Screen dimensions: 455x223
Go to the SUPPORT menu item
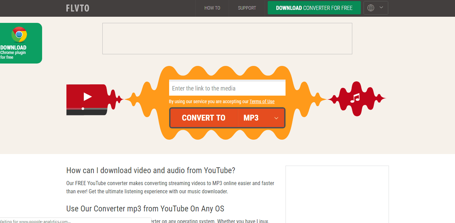click(x=247, y=8)
